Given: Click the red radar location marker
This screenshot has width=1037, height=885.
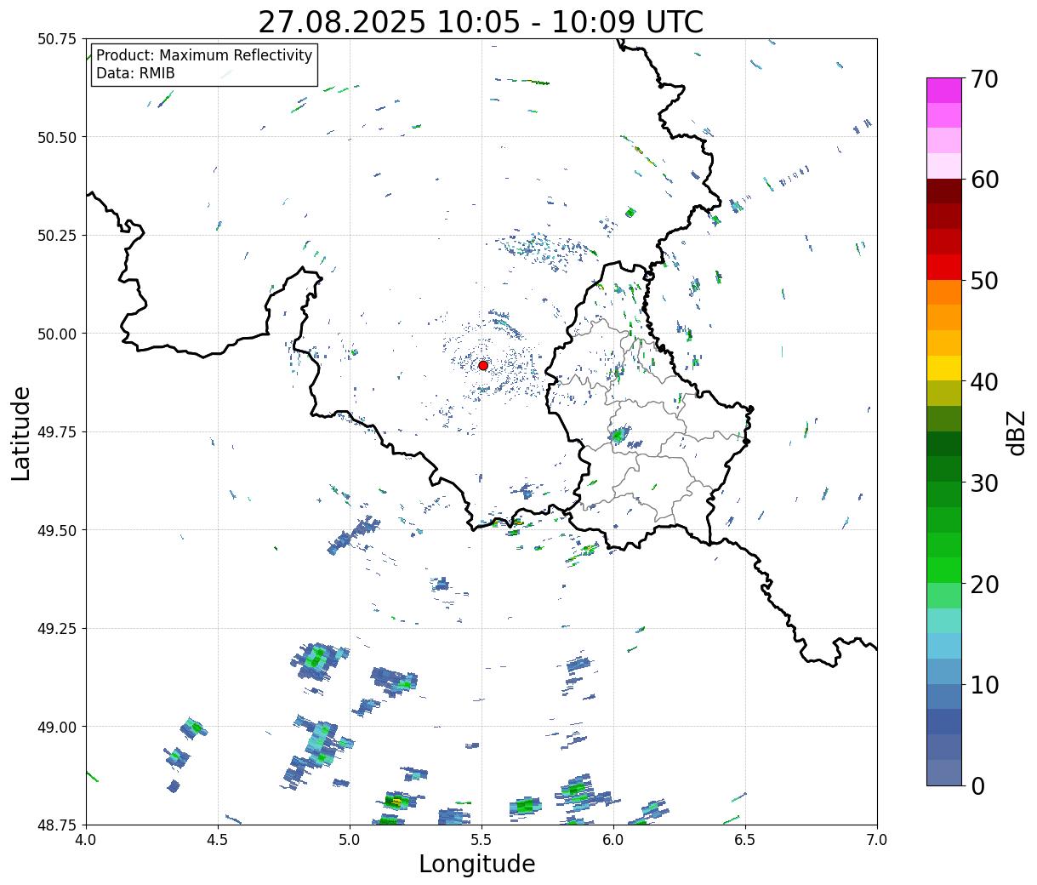Looking at the screenshot, I should coord(483,365).
